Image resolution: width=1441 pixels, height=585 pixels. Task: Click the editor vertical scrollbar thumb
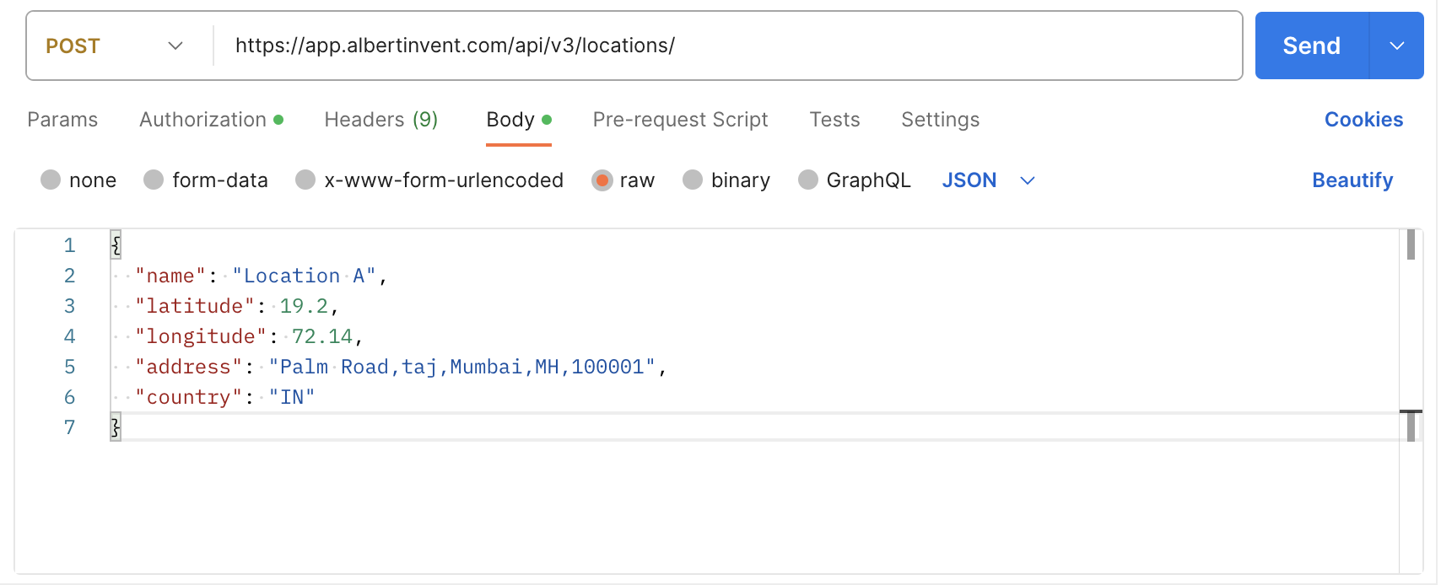click(x=1411, y=244)
